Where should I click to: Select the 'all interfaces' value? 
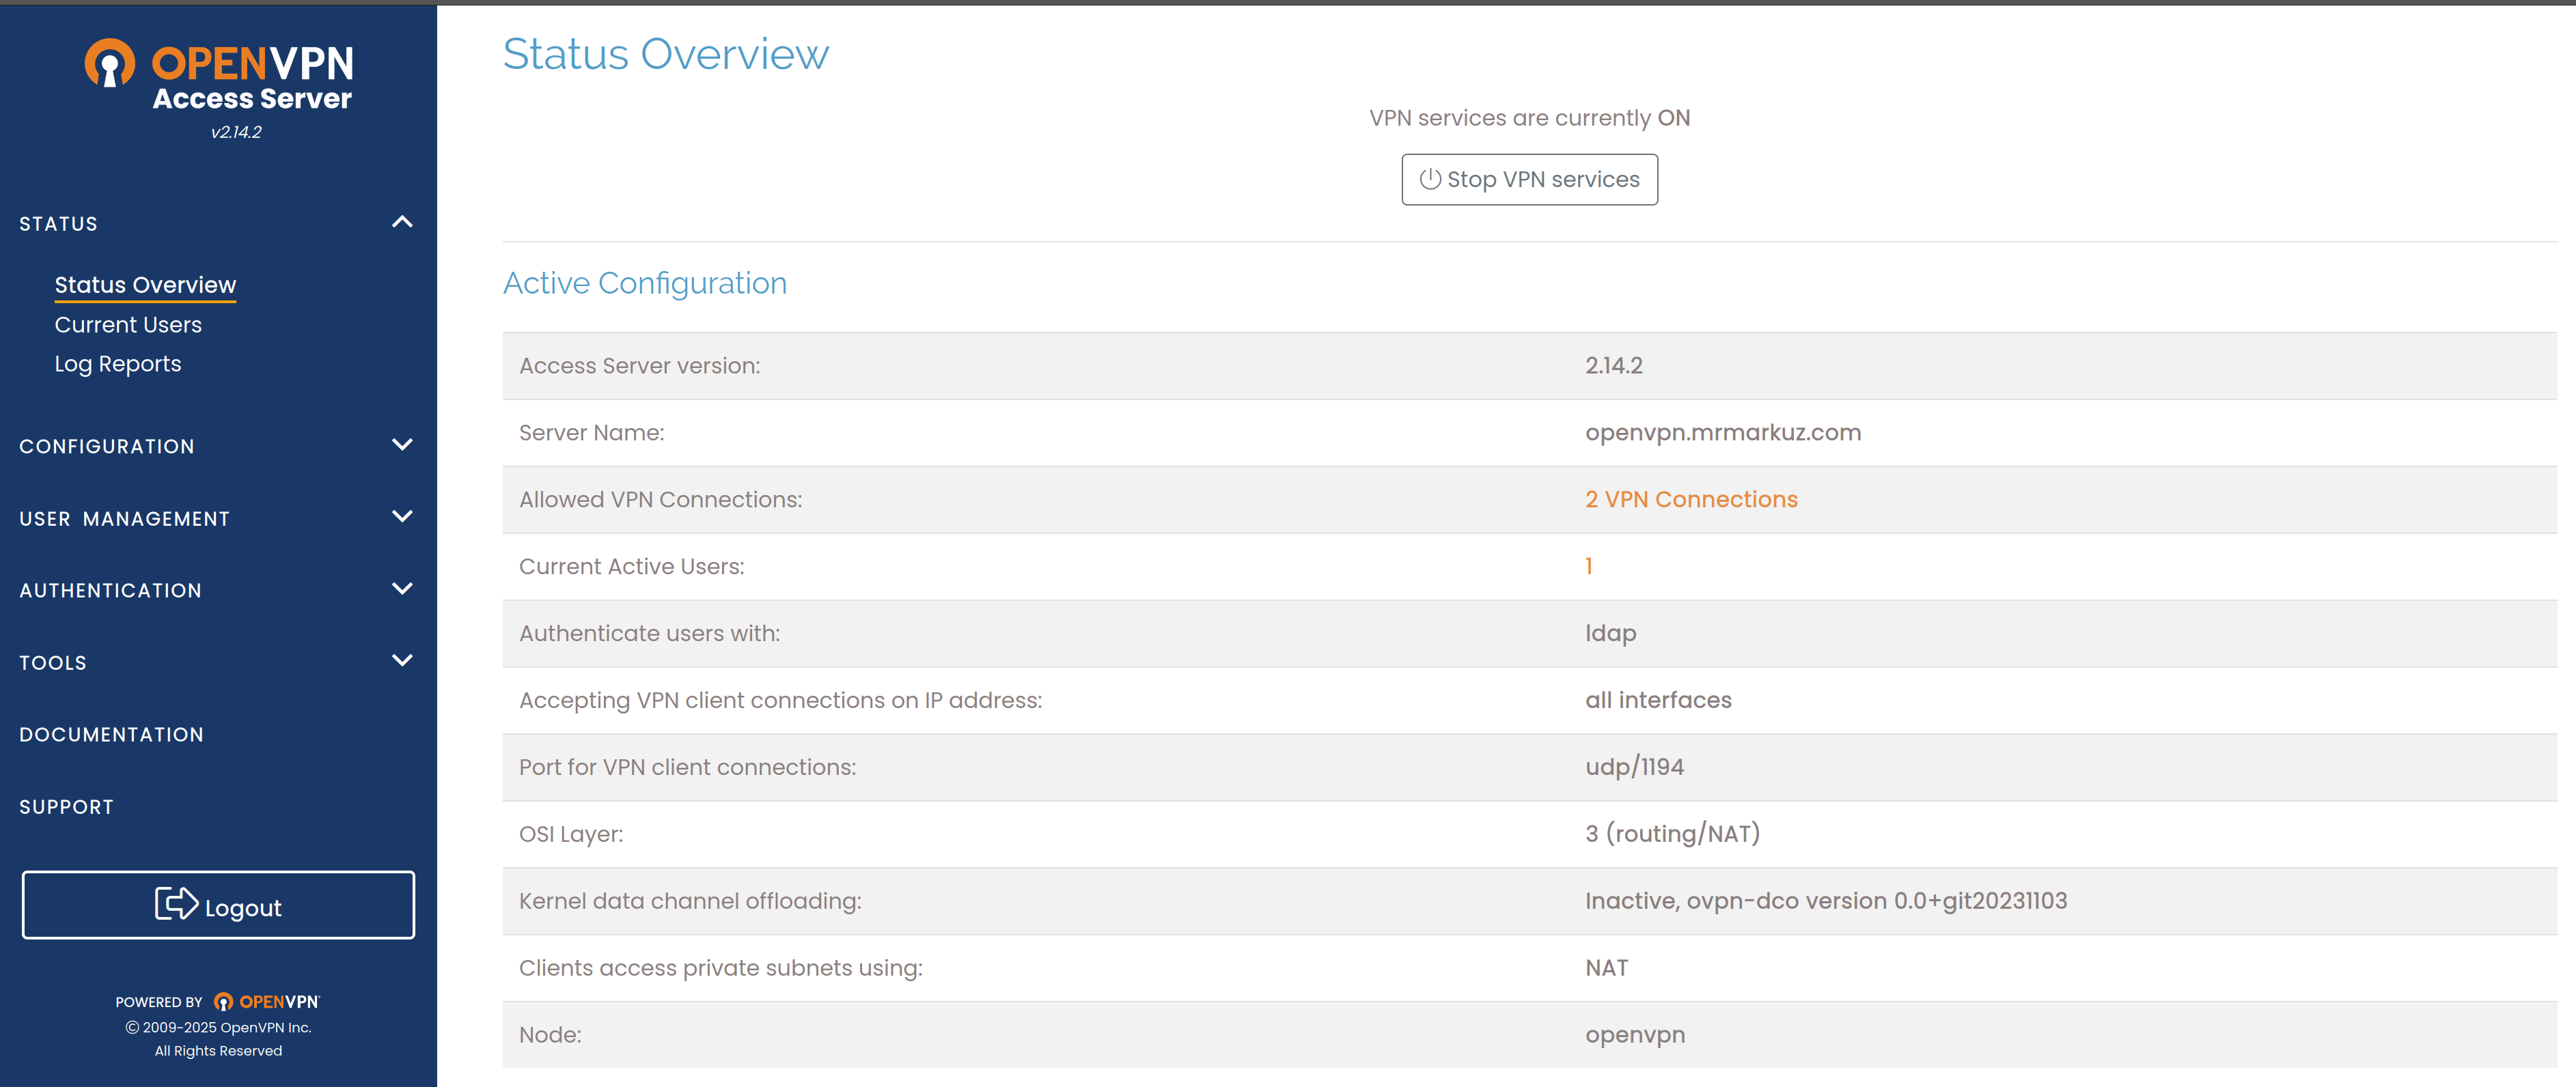(1658, 701)
